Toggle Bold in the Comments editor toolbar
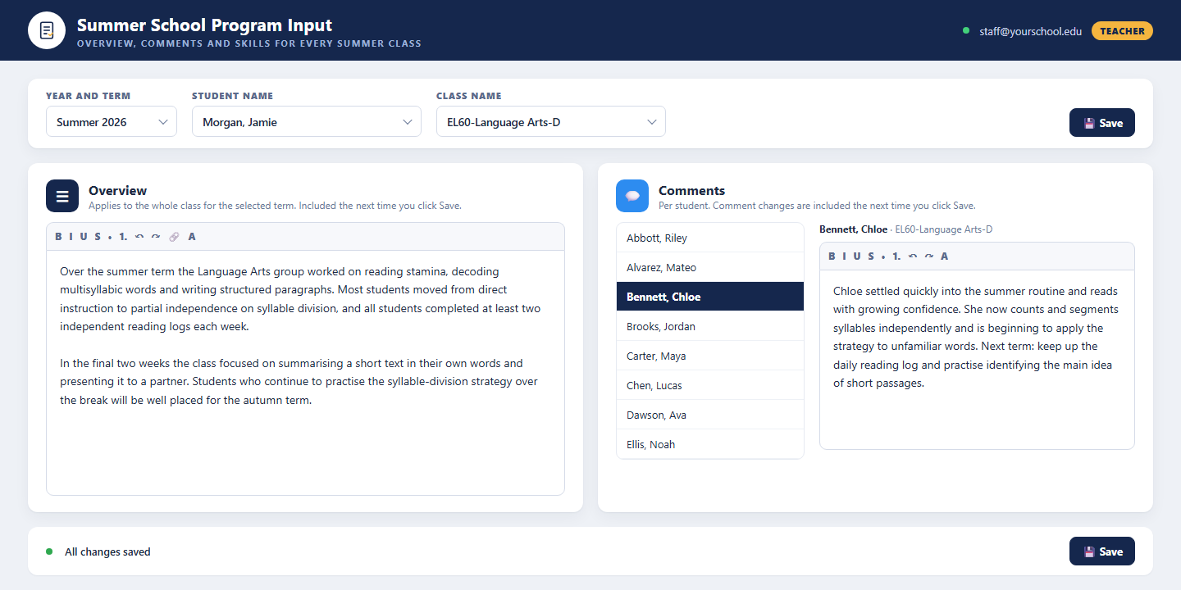1181x590 pixels. [832, 256]
